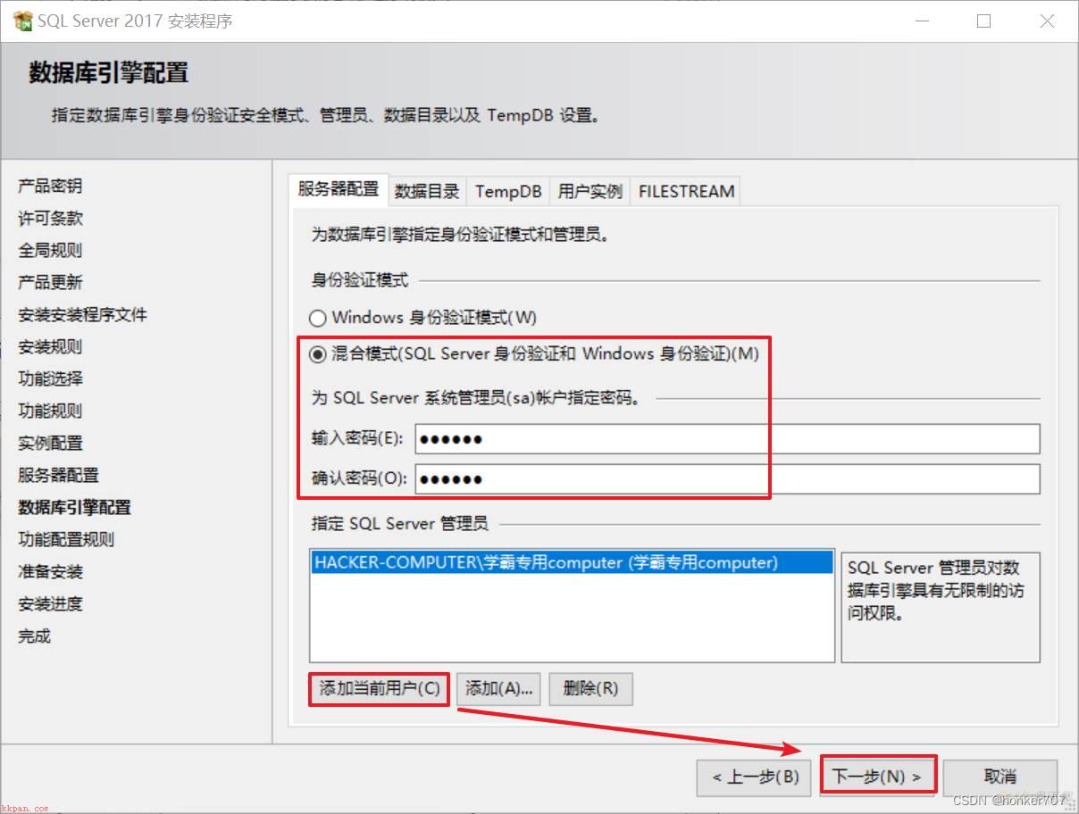Click 许可条款 step in sidebar
Image resolution: width=1079 pixels, height=814 pixels.
(x=50, y=218)
